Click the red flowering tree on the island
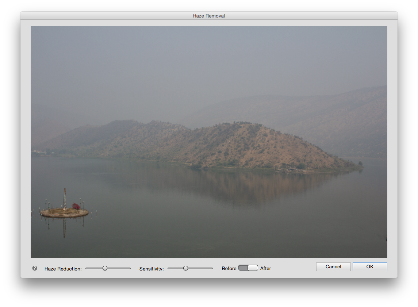This screenshot has height=307, width=418. click(76, 206)
